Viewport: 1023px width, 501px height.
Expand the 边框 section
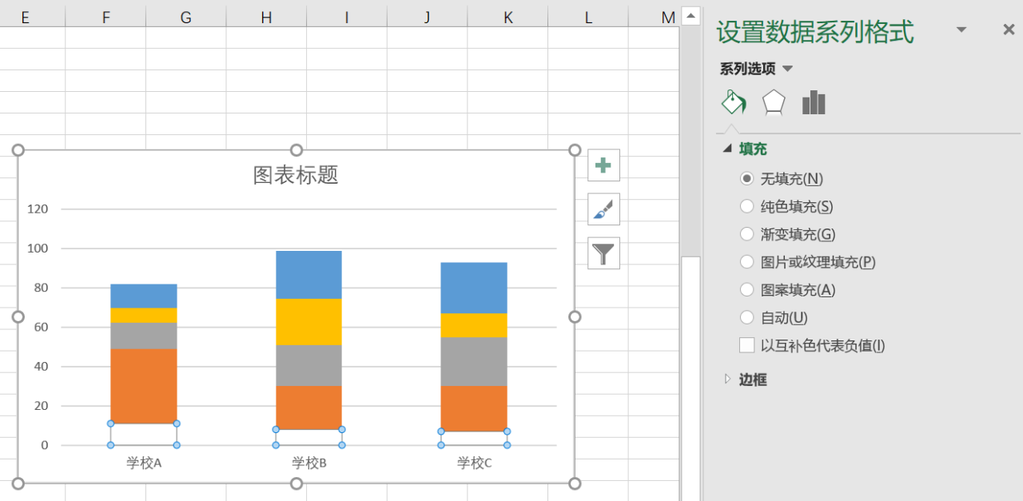pyautogui.click(x=727, y=379)
